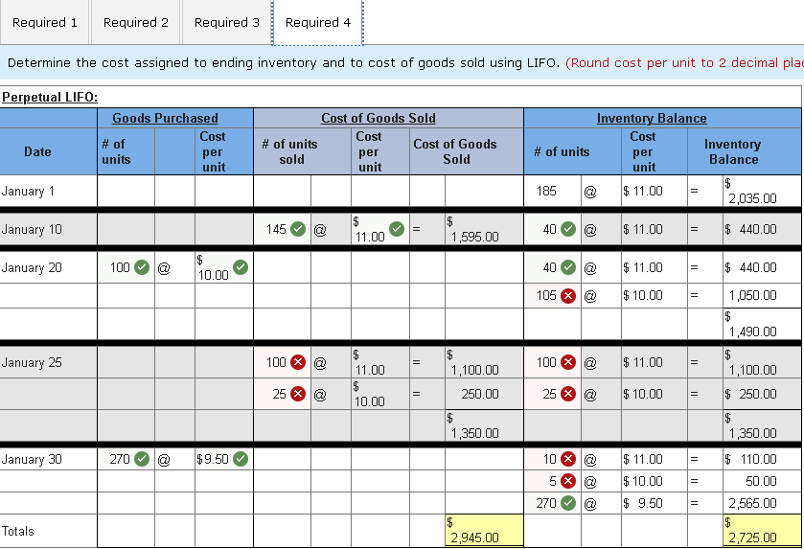The height and width of the screenshot is (549, 804).
Task: Select the January 25 row label
Action: point(32,362)
